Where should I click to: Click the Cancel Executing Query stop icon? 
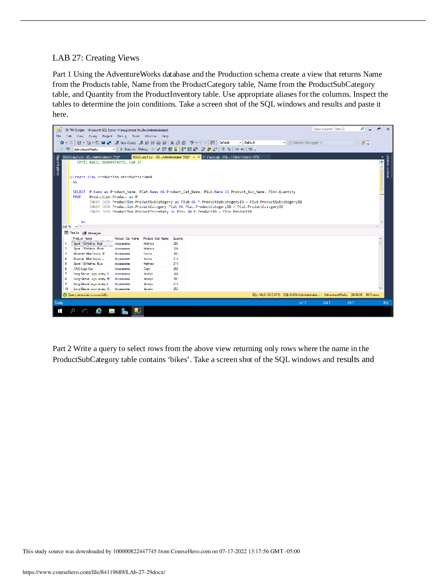click(153, 149)
